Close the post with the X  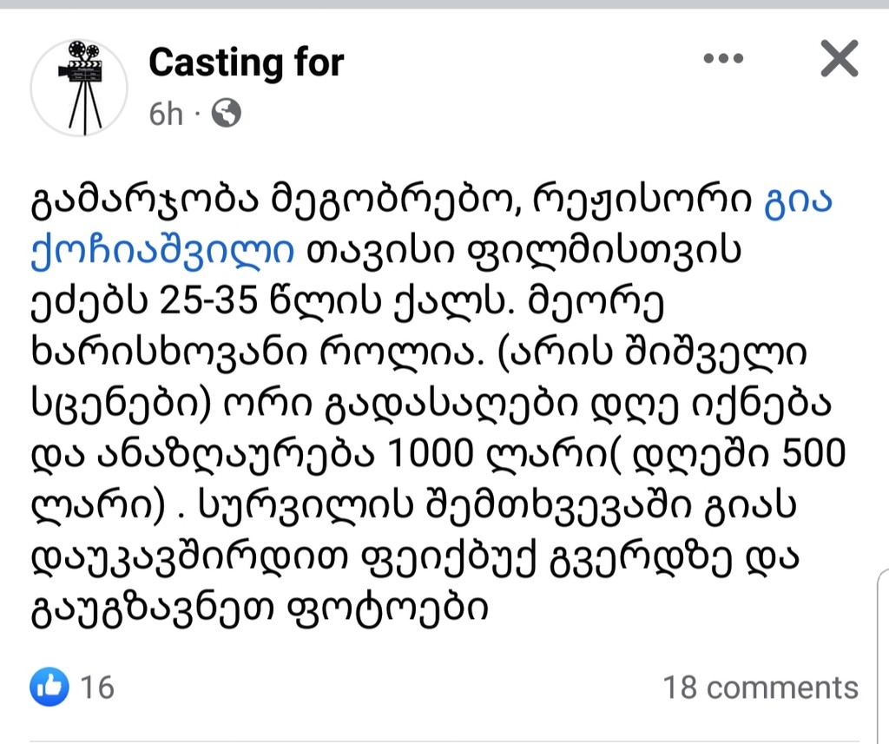839,60
